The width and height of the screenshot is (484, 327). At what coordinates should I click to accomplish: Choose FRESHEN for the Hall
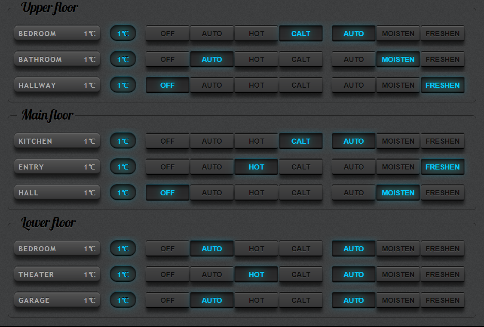(442, 193)
